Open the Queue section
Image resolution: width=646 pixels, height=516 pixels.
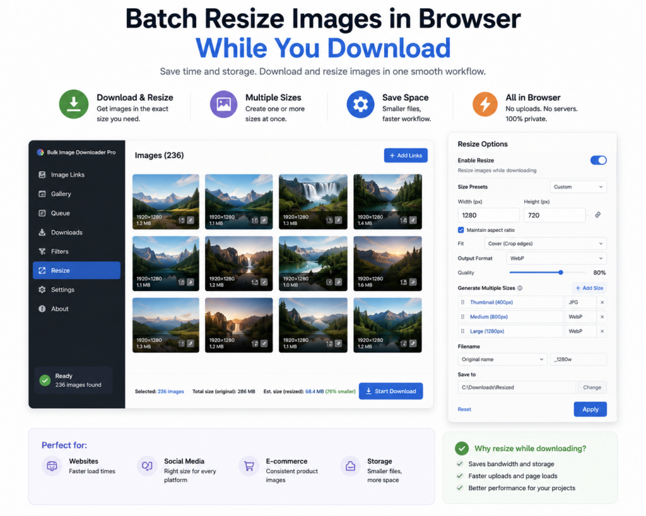click(76, 213)
